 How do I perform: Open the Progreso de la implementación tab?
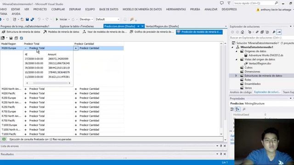[x=25, y=27]
